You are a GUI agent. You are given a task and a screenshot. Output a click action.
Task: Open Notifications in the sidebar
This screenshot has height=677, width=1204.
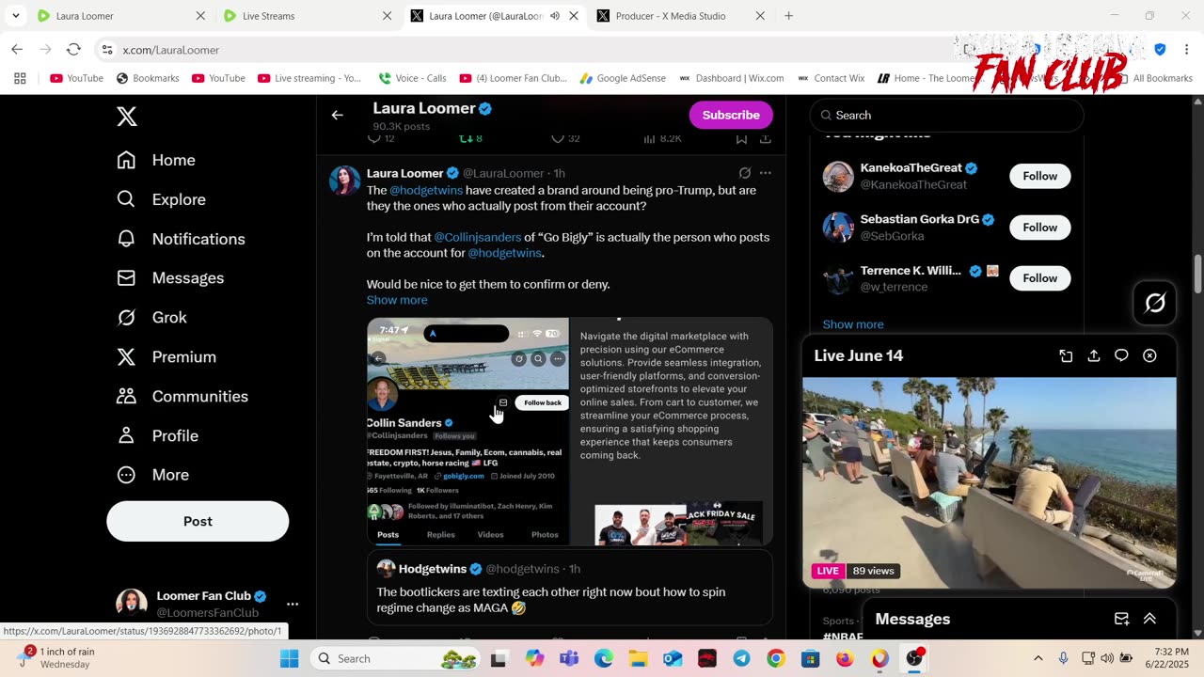click(181, 239)
